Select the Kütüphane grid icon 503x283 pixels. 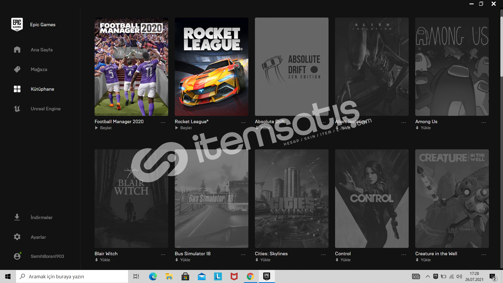[x=17, y=89]
